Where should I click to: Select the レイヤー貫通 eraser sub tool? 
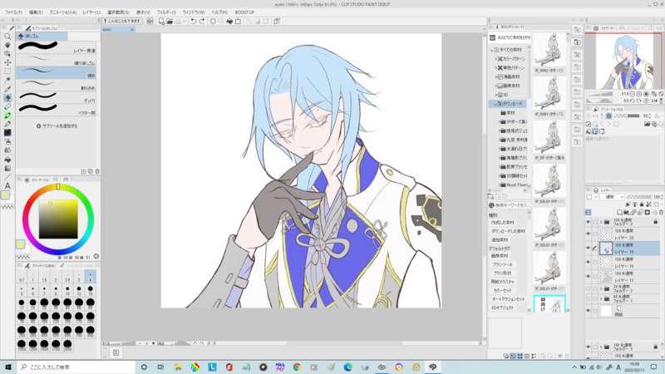(56, 47)
